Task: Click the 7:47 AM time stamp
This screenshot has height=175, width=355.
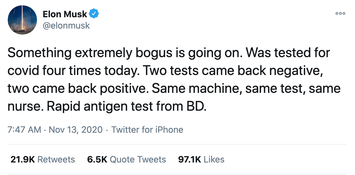Action: [24, 130]
